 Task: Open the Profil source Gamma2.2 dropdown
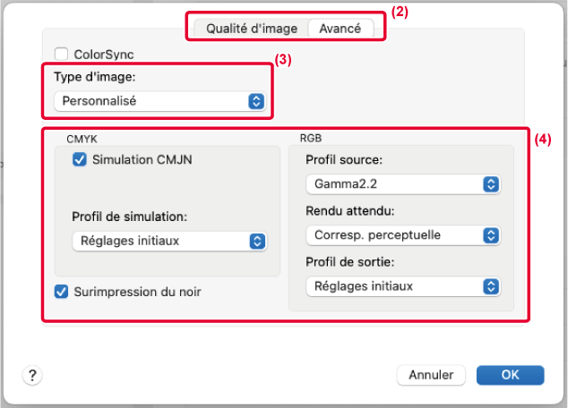(402, 184)
